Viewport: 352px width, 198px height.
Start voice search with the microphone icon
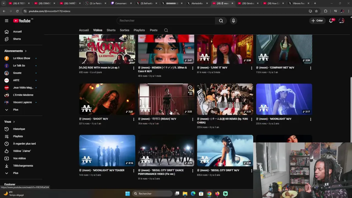coord(233,21)
